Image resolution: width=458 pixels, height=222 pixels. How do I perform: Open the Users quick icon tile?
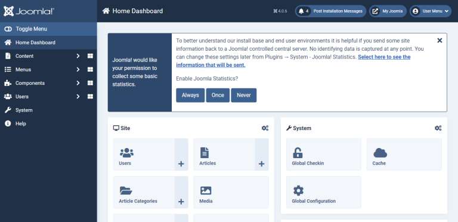144,154
